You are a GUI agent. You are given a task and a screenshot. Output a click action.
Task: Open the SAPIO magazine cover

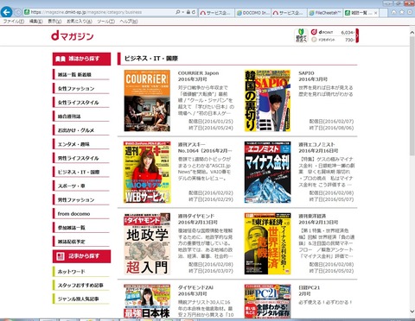[x=267, y=101]
